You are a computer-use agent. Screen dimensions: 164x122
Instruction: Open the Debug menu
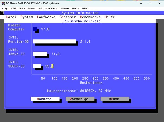76,9
